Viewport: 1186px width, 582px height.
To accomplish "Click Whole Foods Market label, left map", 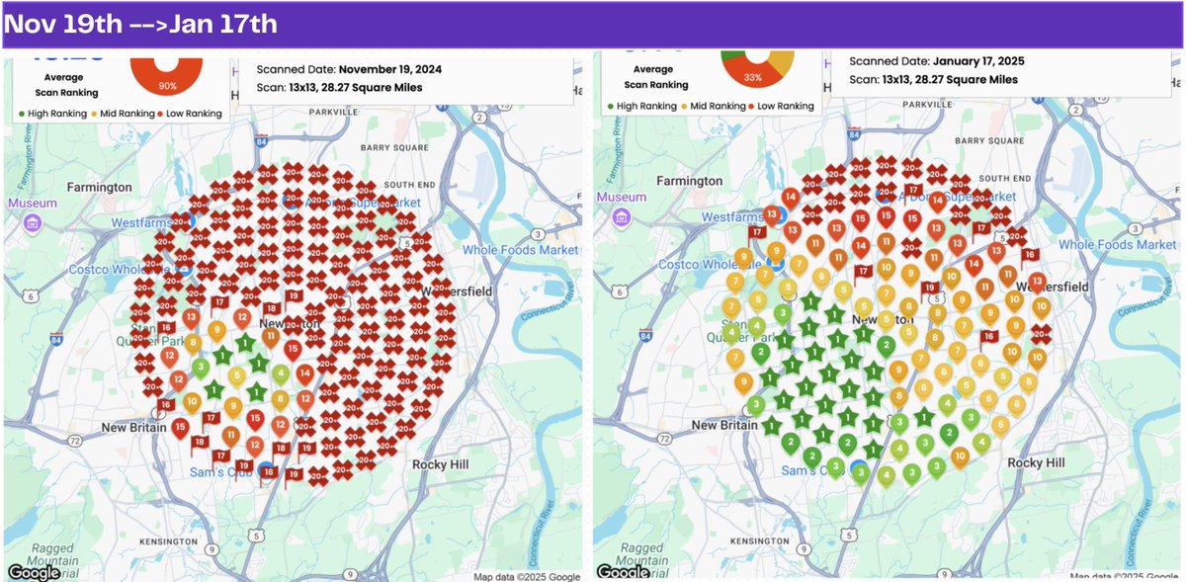I will coord(520,250).
